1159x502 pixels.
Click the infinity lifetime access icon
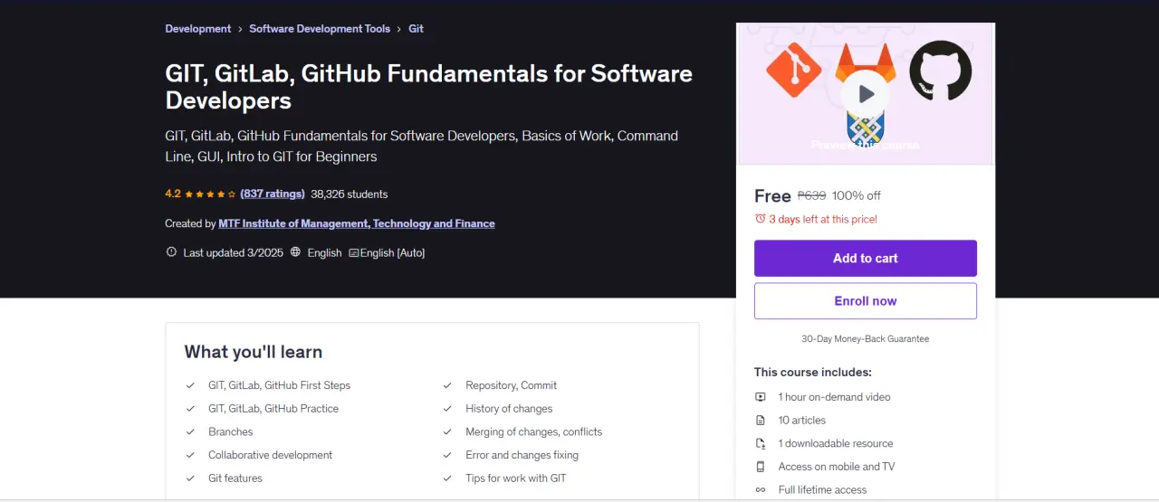(x=761, y=490)
